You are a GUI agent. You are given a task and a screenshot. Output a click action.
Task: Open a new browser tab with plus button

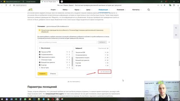[62, 2]
